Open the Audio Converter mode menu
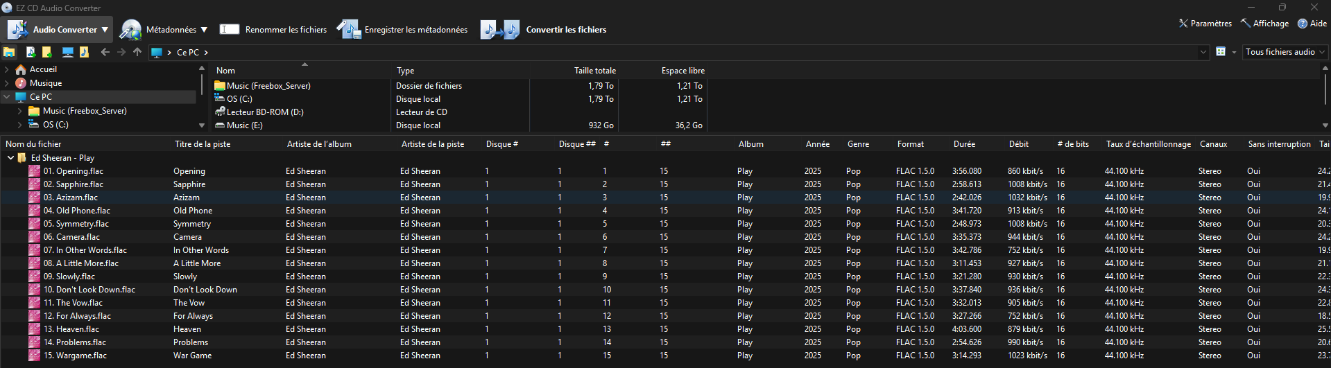Image resolution: width=1331 pixels, height=368 pixels. (59, 30)
